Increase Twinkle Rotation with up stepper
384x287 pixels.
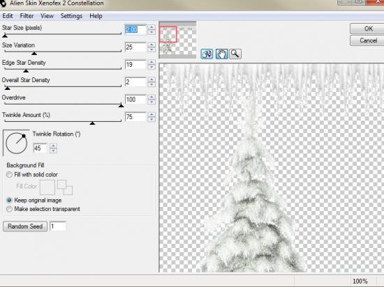[53, 146]
